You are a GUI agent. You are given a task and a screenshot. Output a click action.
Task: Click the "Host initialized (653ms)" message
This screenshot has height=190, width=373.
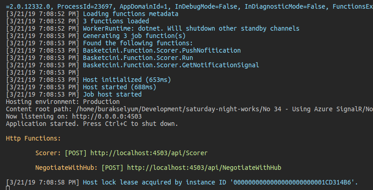click(126, 80)
